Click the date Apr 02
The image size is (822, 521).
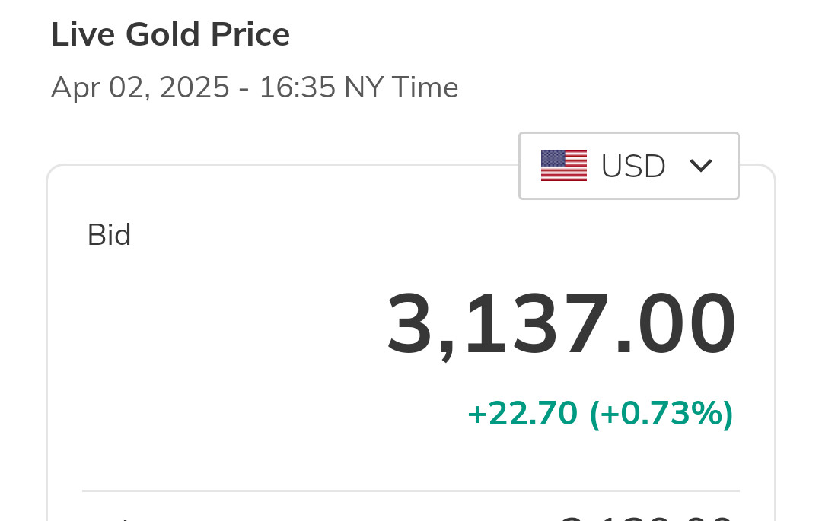(99, 88)
